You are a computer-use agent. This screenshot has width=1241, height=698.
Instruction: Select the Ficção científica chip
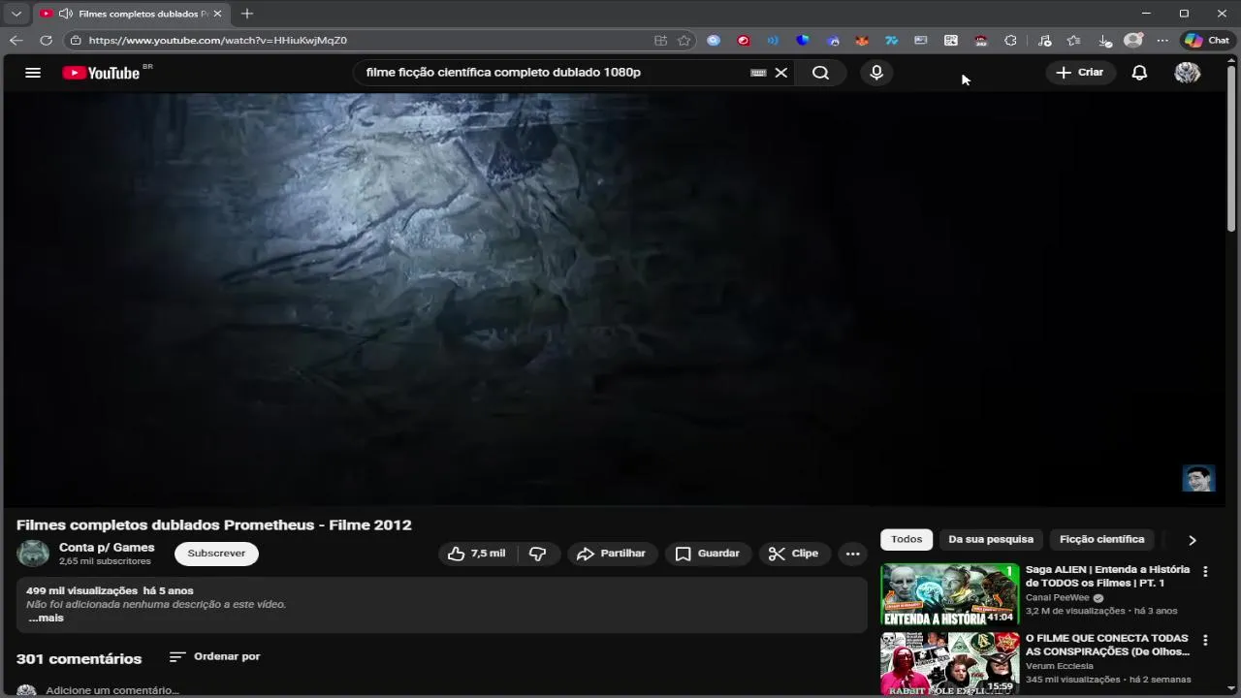coord(1102,539)
